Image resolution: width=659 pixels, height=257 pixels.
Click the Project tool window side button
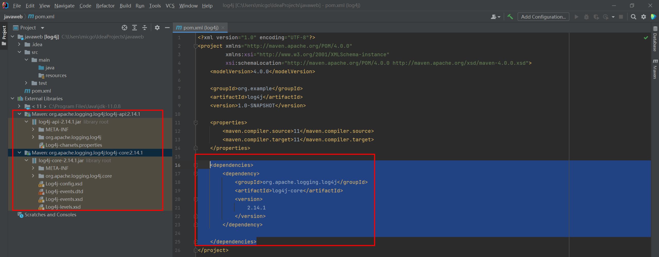[4, 35]
